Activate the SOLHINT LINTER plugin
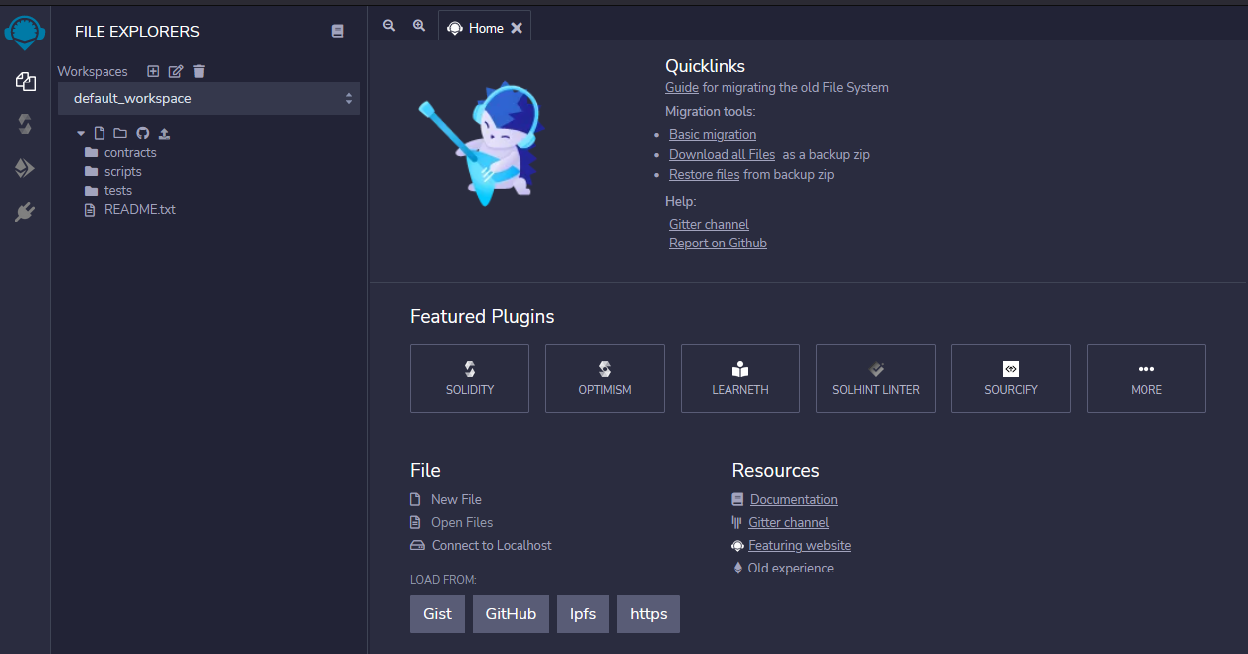The image size is (1248, 654). pyautogui.click(x=876, y=379)
